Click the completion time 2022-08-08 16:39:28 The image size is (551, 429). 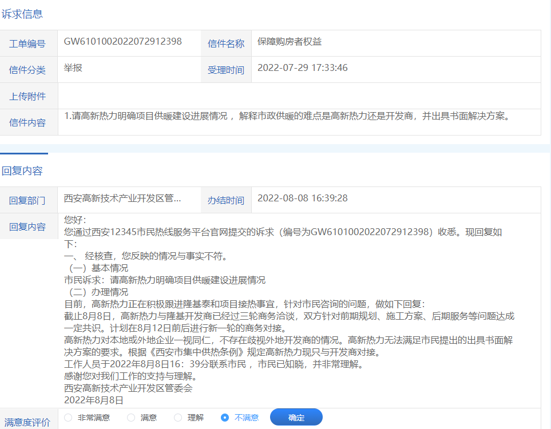point(302,198)
